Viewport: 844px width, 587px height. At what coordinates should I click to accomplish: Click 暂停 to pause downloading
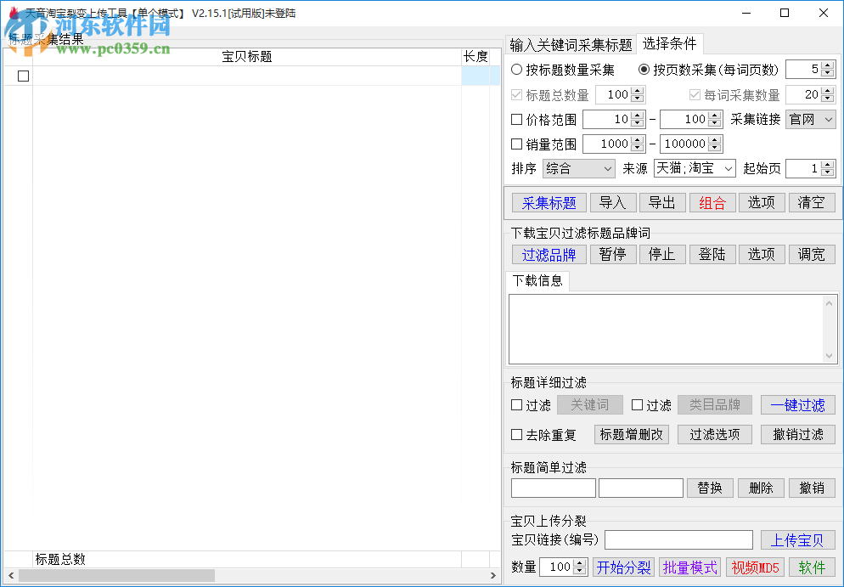(x=613, y=254)
